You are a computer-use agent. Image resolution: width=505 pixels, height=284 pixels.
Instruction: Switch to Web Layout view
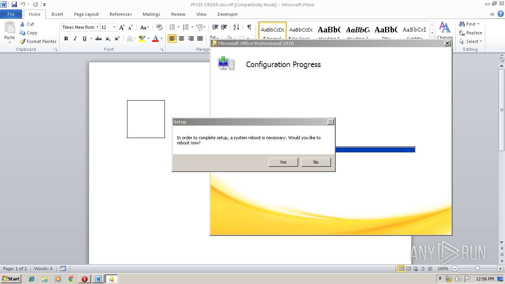tap(415, 269)
